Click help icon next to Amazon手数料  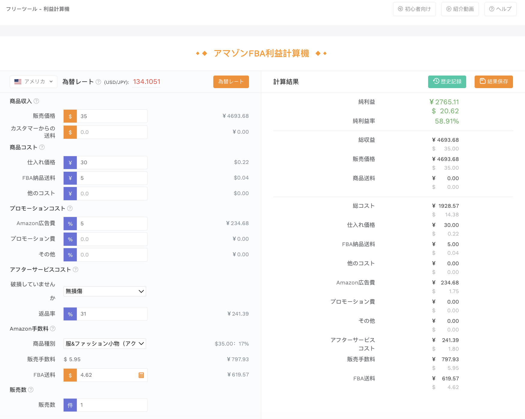[x=53, y=328]
